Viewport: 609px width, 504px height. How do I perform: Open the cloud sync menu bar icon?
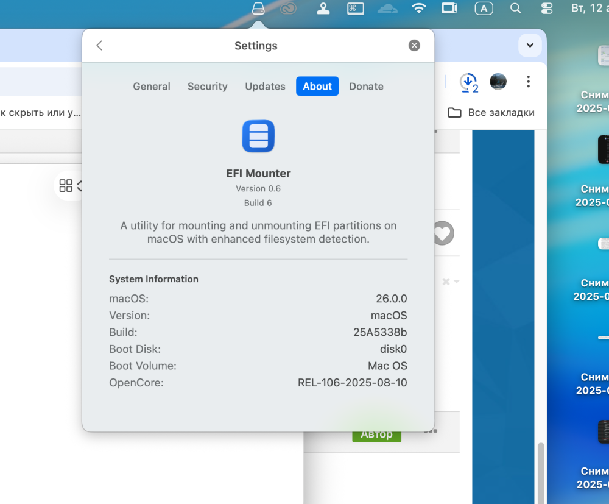(387, 8)
